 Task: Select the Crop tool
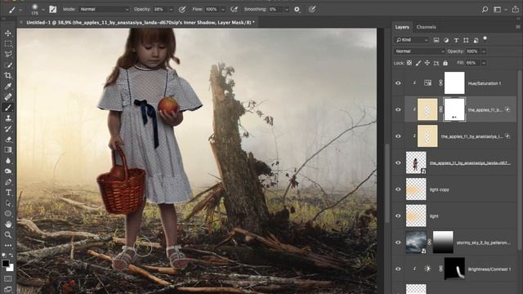pyautogui.click(x=8, y=76)
